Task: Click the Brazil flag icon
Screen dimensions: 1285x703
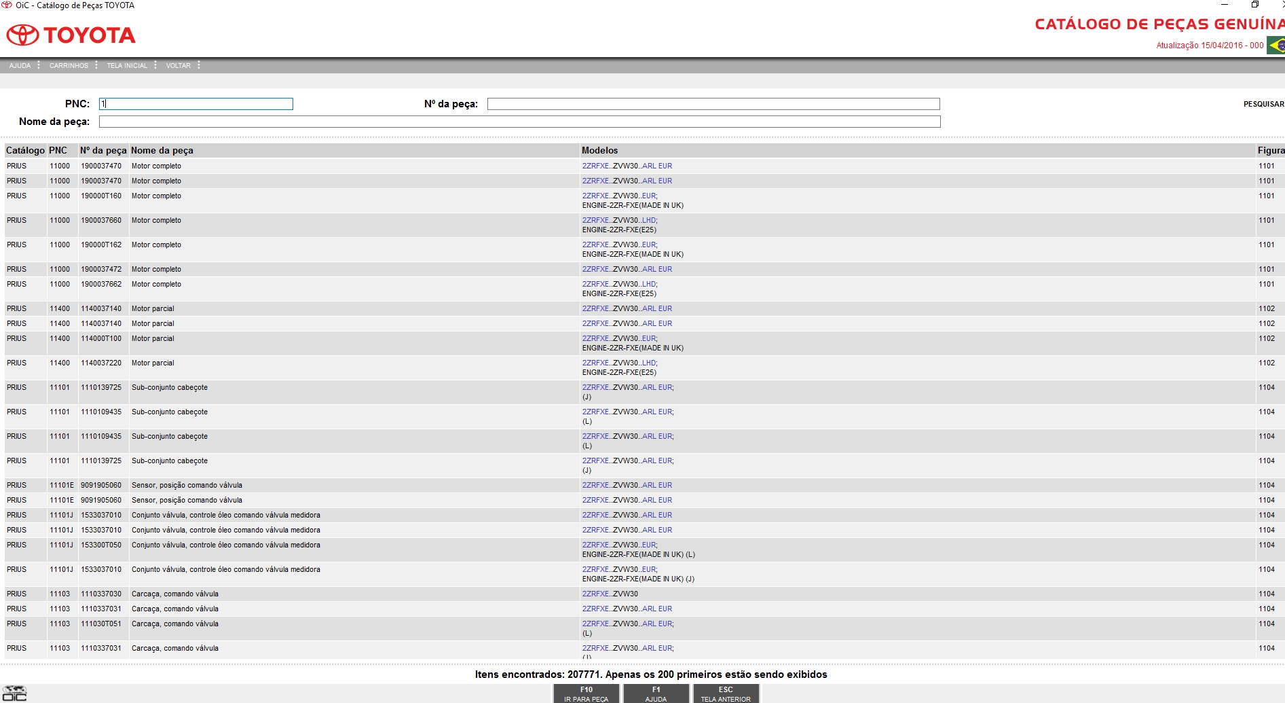Action: (x=1275, y=46)
